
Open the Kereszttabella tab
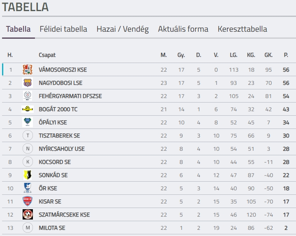point(243,29)
